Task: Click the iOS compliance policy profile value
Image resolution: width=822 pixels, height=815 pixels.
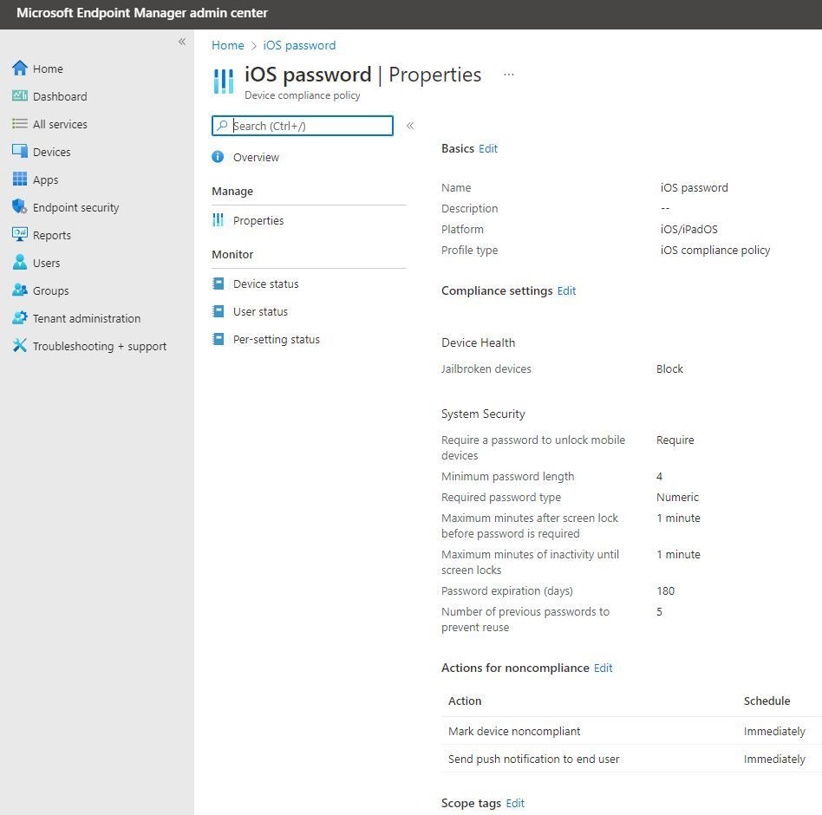Action: point(715,251)
